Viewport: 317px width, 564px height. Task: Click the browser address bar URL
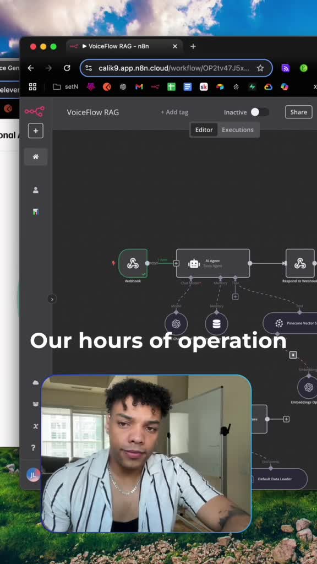point(174,68)
